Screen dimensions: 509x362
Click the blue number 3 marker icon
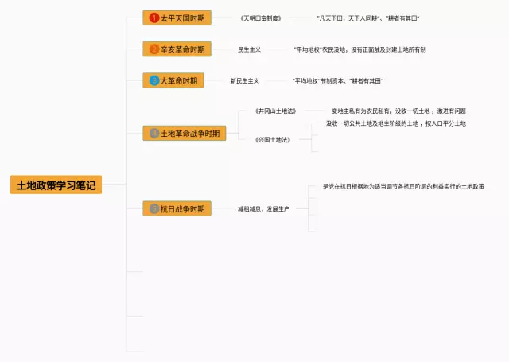click(154, 80)
